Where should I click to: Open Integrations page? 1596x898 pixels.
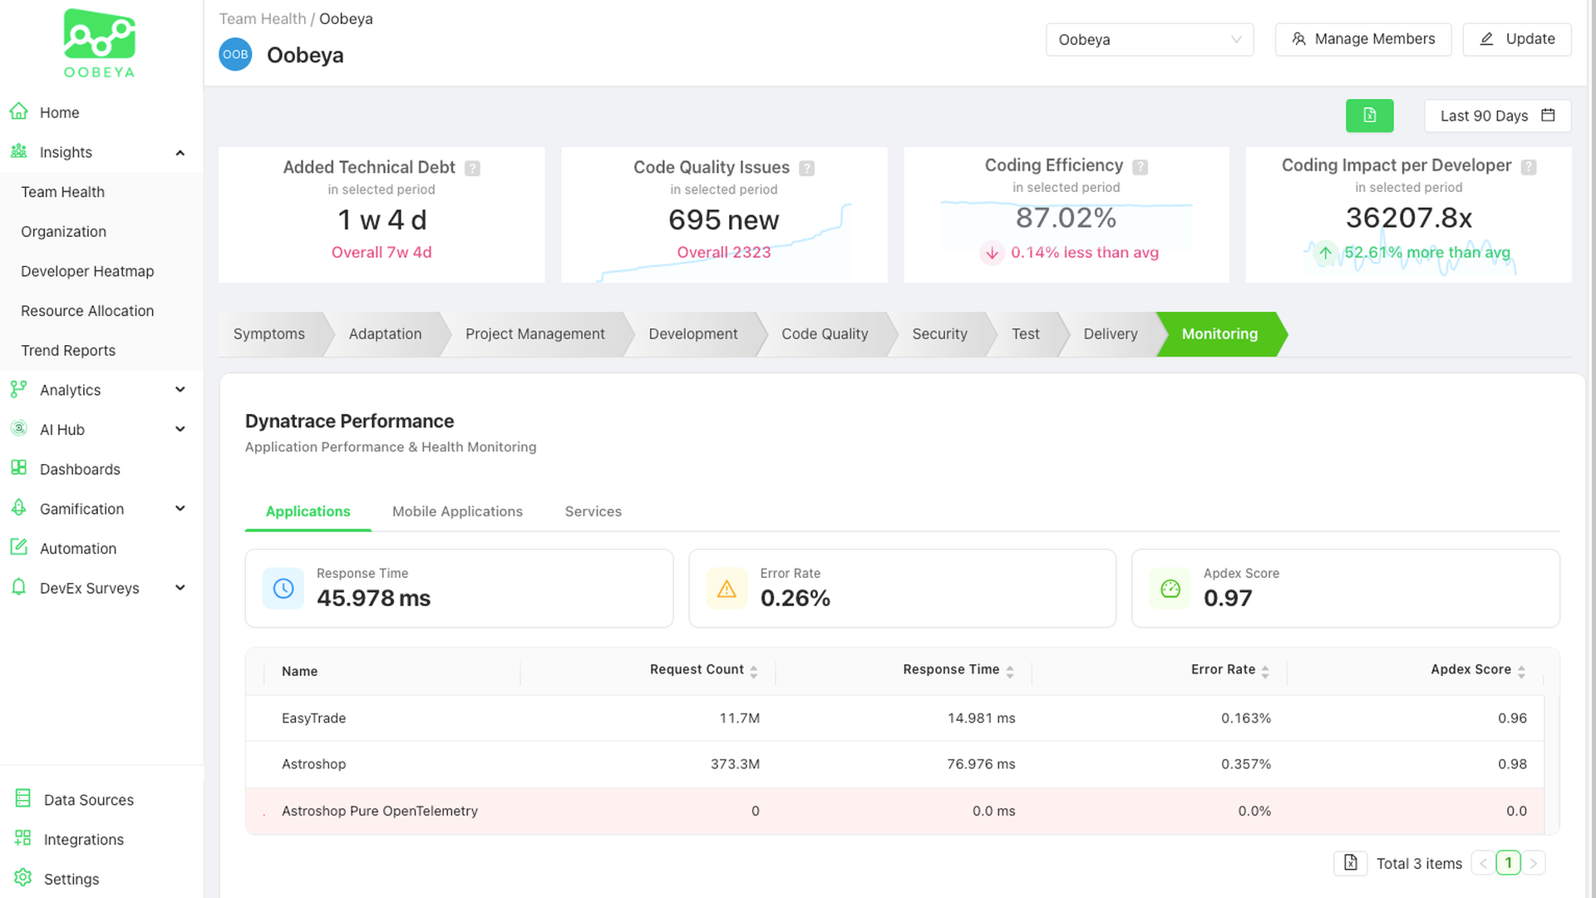click(x=84, y=840)
